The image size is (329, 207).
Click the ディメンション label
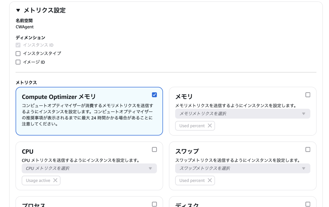click(30, 38)
